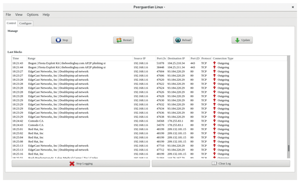Select the Red Hat, Inc entry at 18:25:01
Screen dimensions: 300x183
(36, 129)
